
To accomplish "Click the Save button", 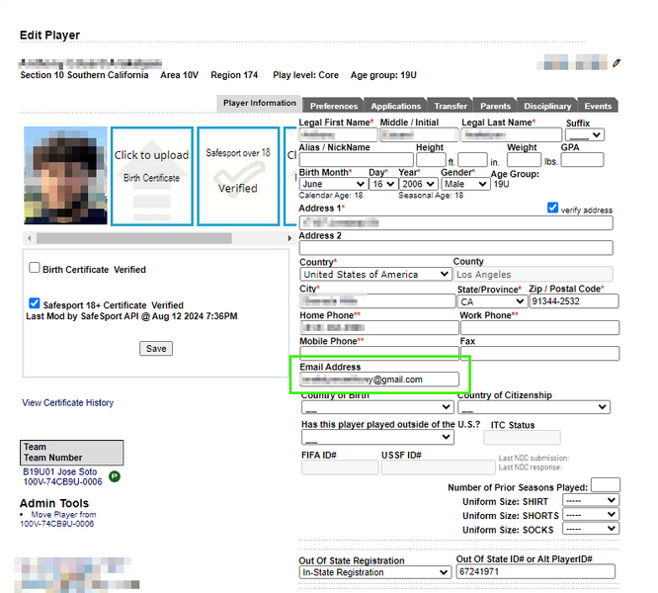I will (x=156, y=348).
